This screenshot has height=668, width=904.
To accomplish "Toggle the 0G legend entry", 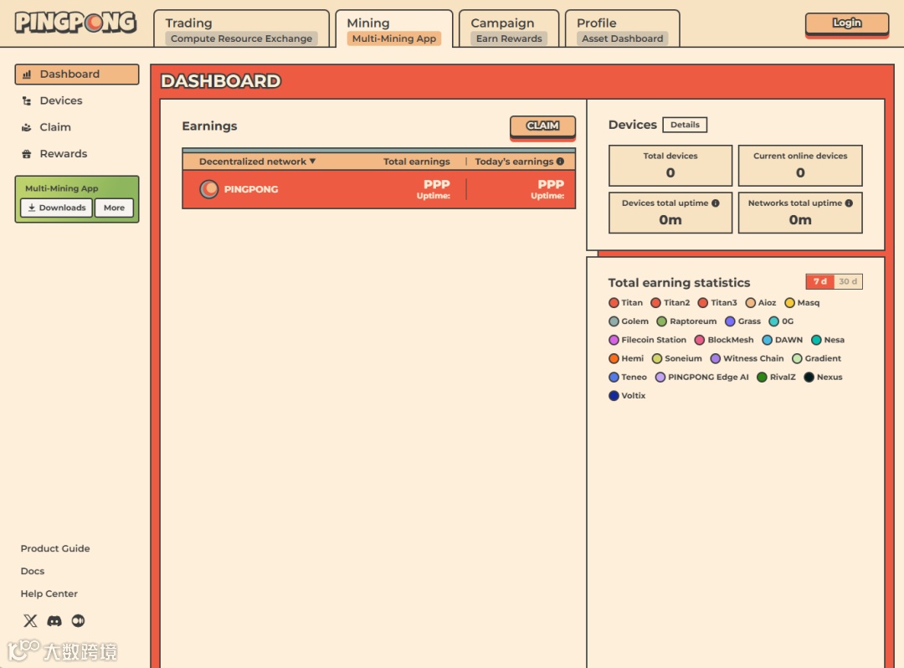I will 781,321.
